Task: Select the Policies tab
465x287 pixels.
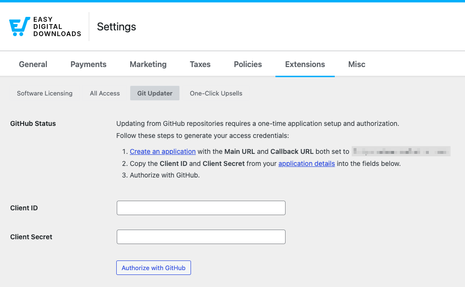Action: click(x=248, y=64)
